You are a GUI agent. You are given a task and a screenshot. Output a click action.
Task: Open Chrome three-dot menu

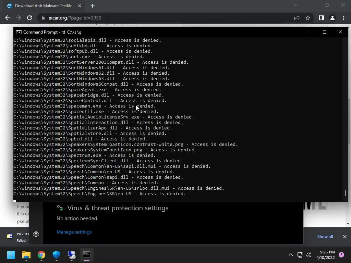coord(343,18)
